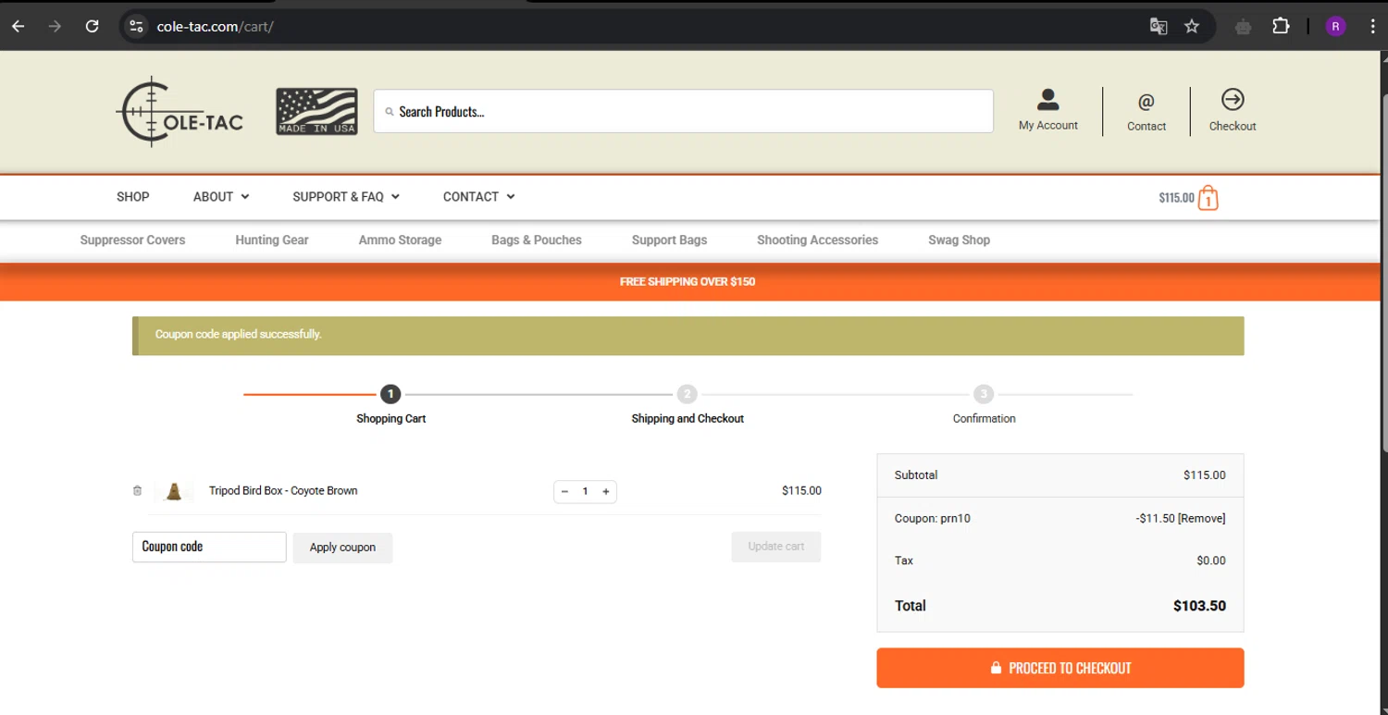The height and width of the screenshot is (715, 1388).
Task: Open Hunting Gear category
Action: [x=272, y=240]
